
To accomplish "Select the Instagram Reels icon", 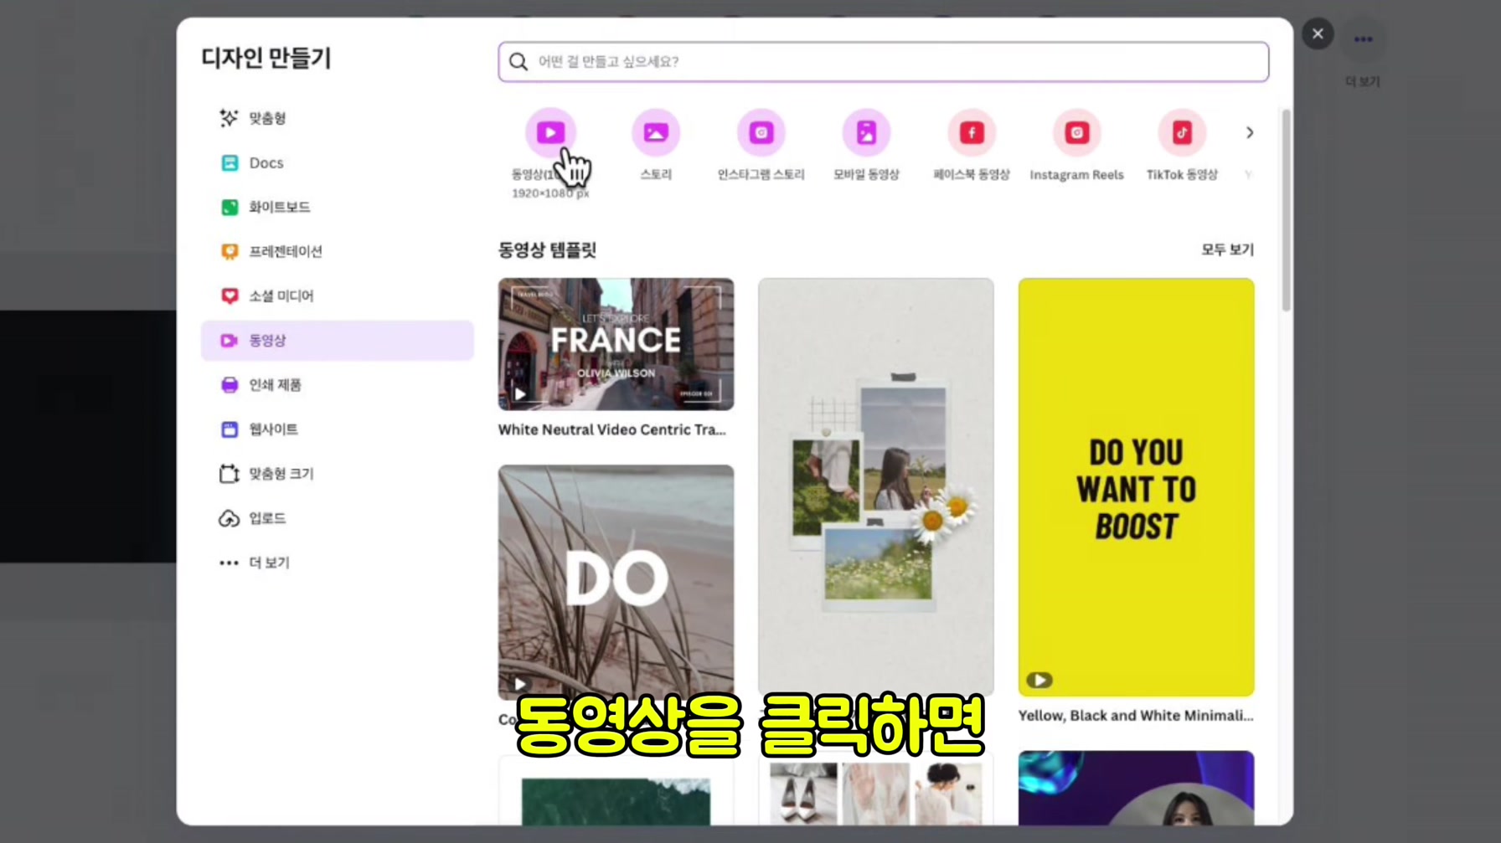I will pos(1076,132).
